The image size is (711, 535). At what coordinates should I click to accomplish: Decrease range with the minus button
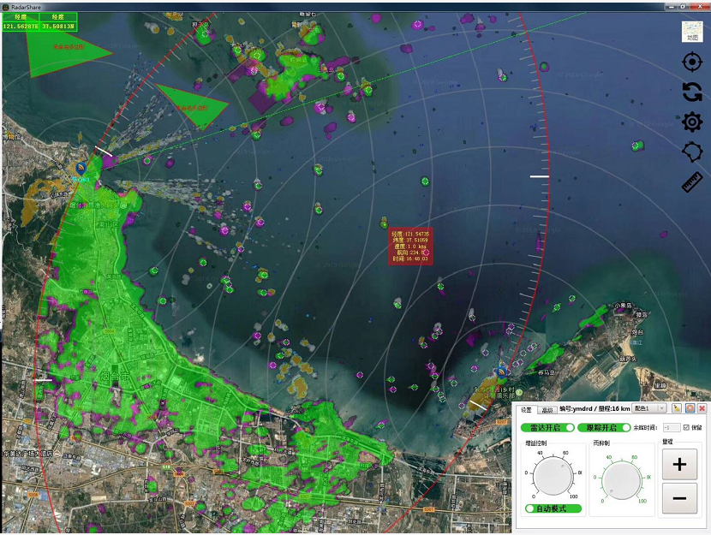click(x=679, y=498)
